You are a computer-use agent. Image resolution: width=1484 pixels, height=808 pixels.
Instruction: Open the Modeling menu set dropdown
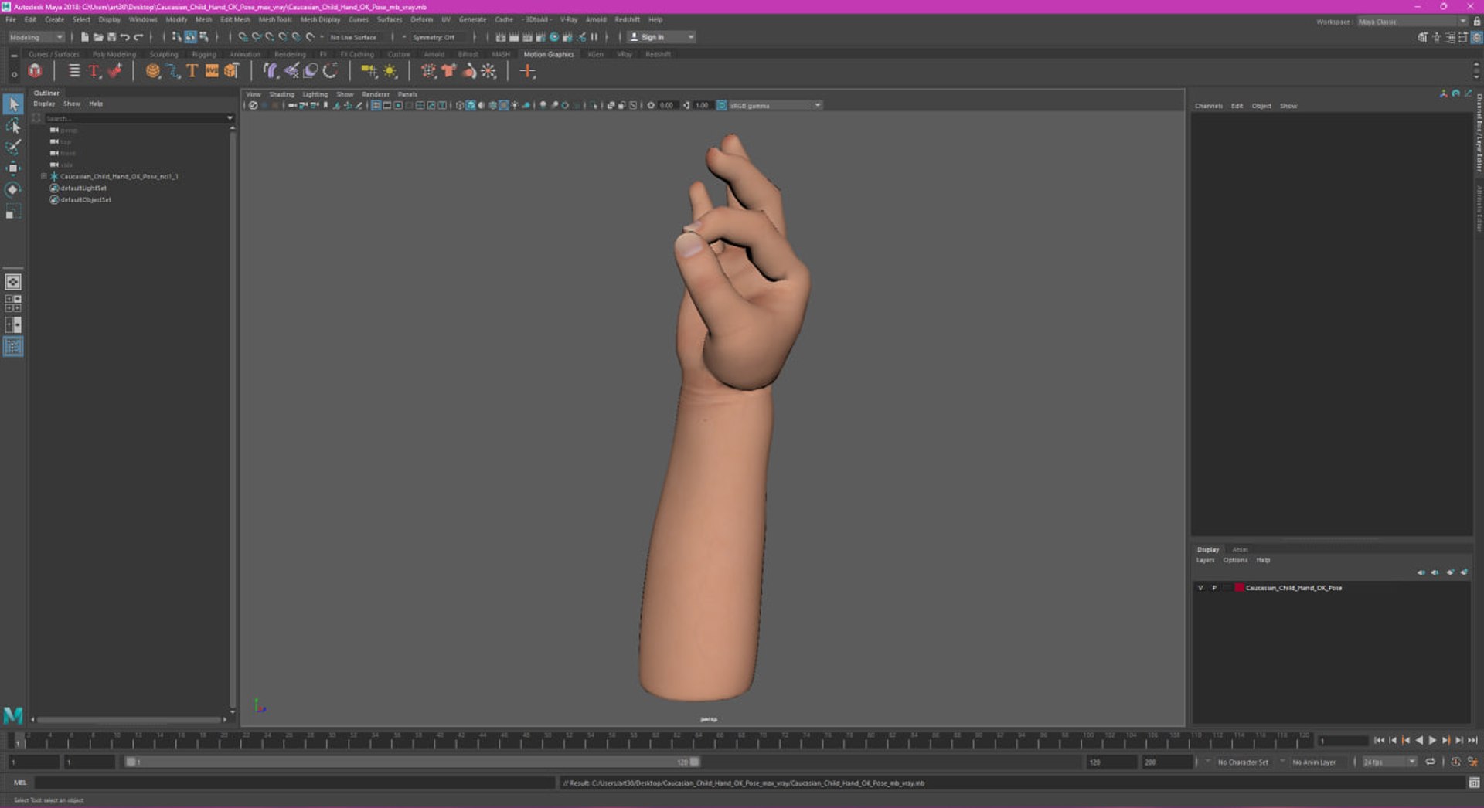(36, 37)
